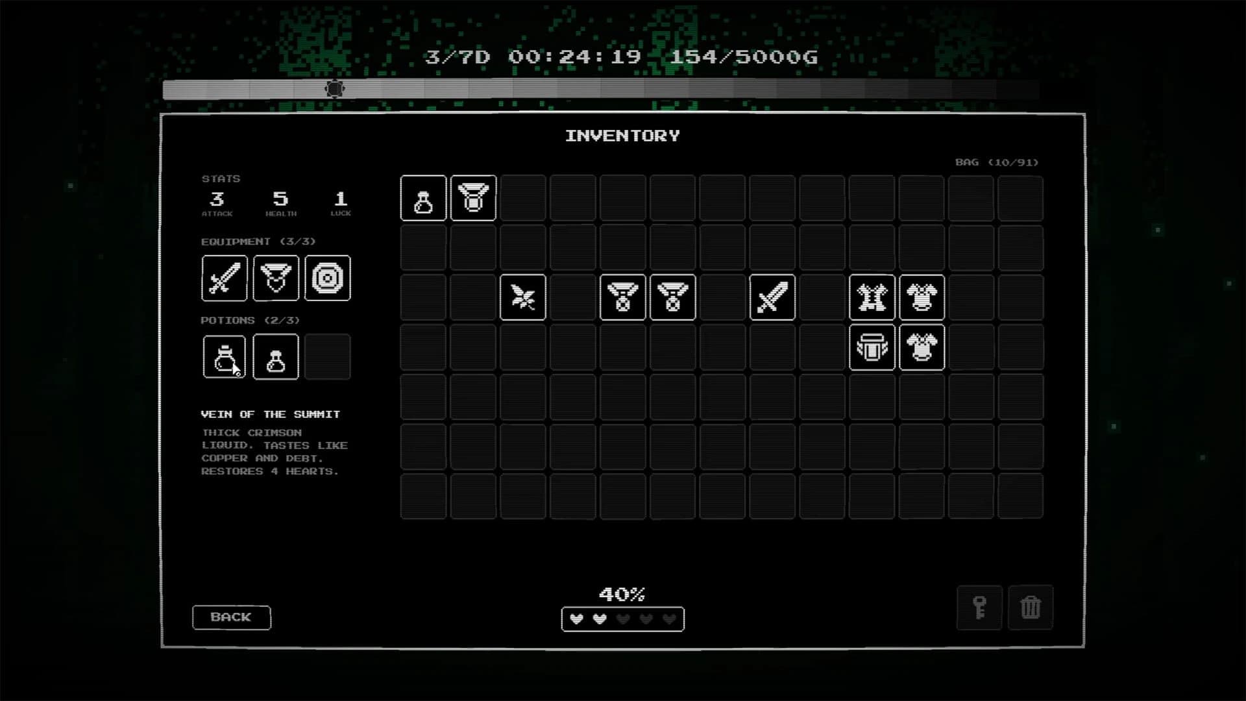
Task: Click the heart health bar below 40%
Action: (x=622, y=620)
